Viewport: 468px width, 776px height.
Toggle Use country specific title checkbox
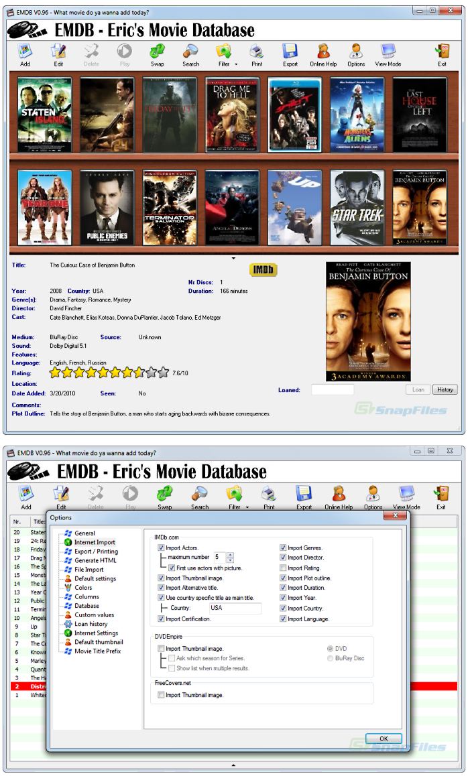(x=161, y=597)
